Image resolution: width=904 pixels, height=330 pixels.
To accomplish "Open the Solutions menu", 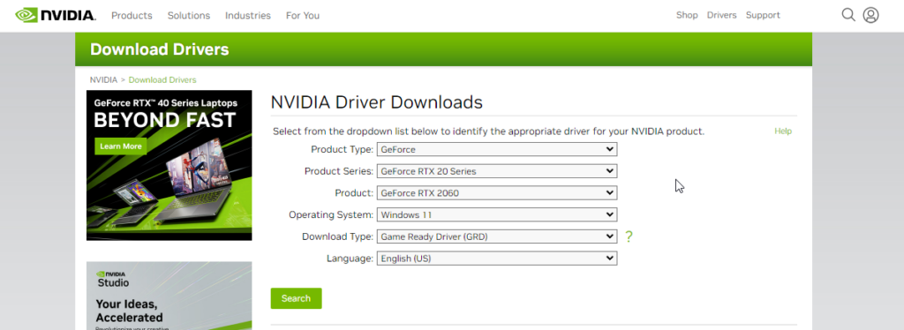I will (189, 16).
